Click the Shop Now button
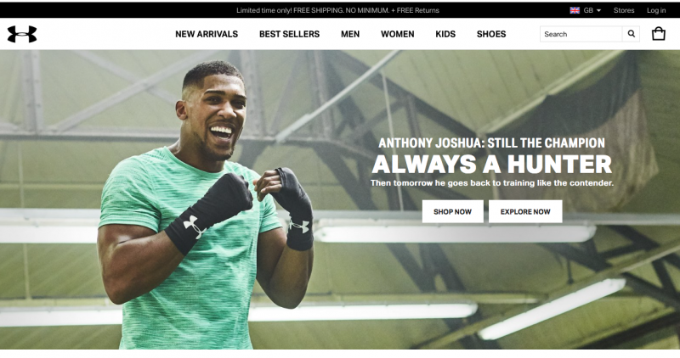The image size is (680, 358). [453, 212]
